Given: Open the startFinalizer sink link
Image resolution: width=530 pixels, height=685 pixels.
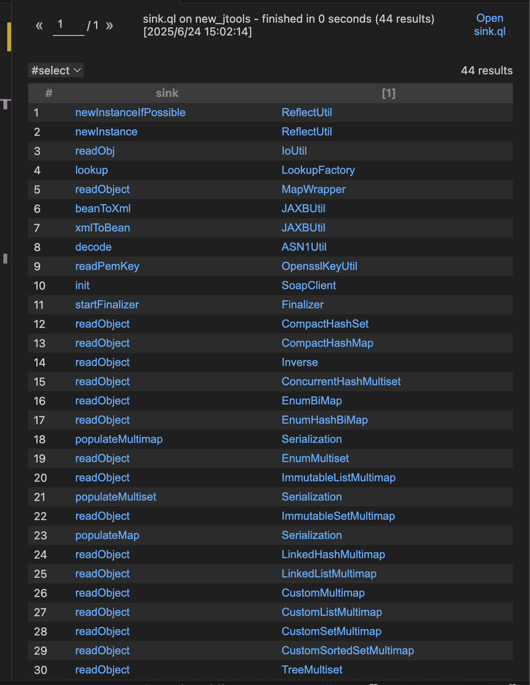Looking at the screenshot, I should click(x=107, y=304).
